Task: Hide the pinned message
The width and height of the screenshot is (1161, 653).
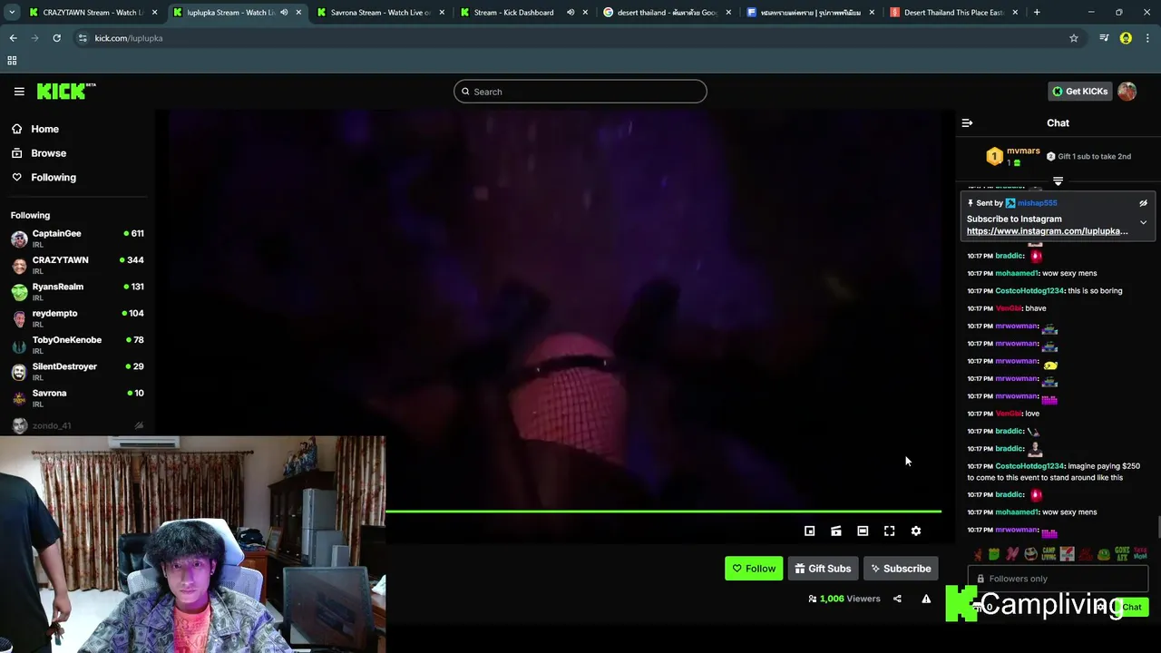Action: [1143, 203]
